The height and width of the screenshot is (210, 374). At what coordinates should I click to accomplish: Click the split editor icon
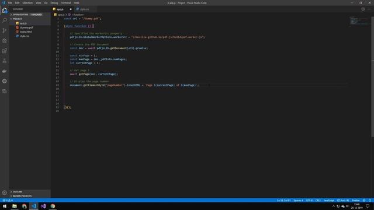pyautogui.click(x=363, y=9)
